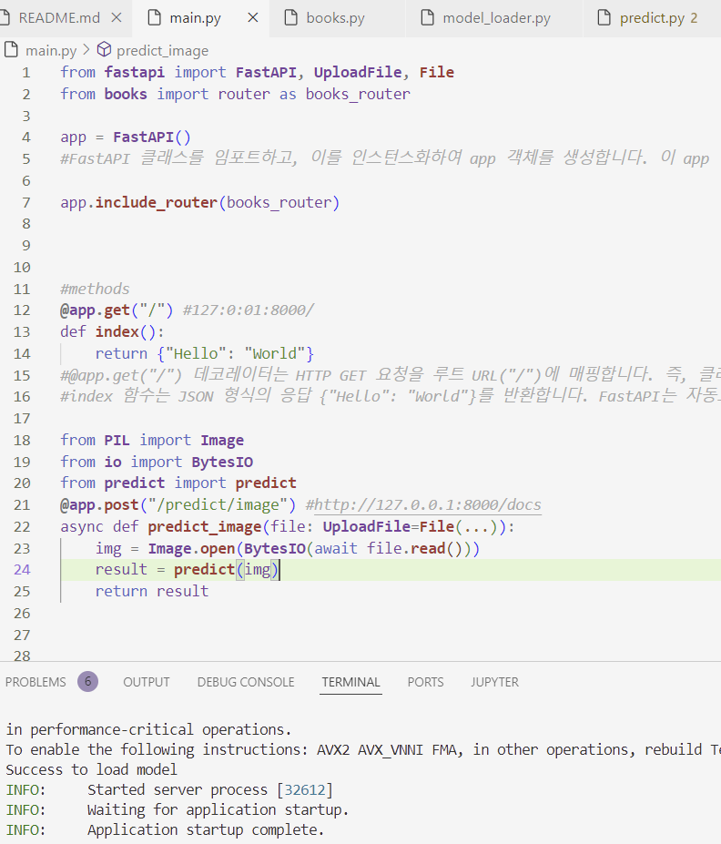
Task: Click 'Waiting for application startup.' line
Action: tap(218, 810)
